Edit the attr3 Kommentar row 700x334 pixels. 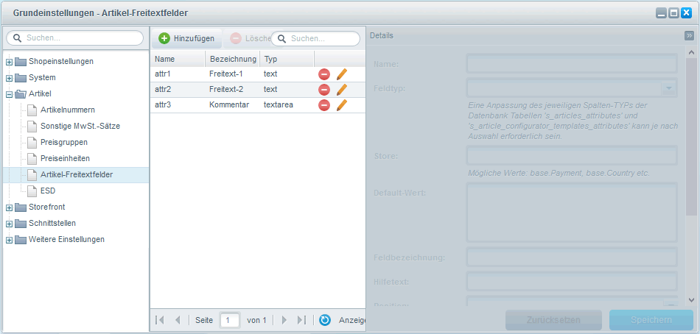341,105
